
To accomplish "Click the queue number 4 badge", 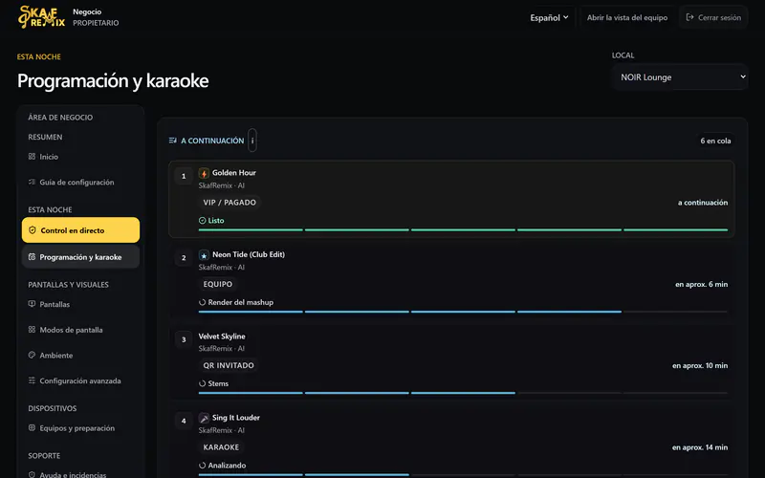I will (184, 421).
